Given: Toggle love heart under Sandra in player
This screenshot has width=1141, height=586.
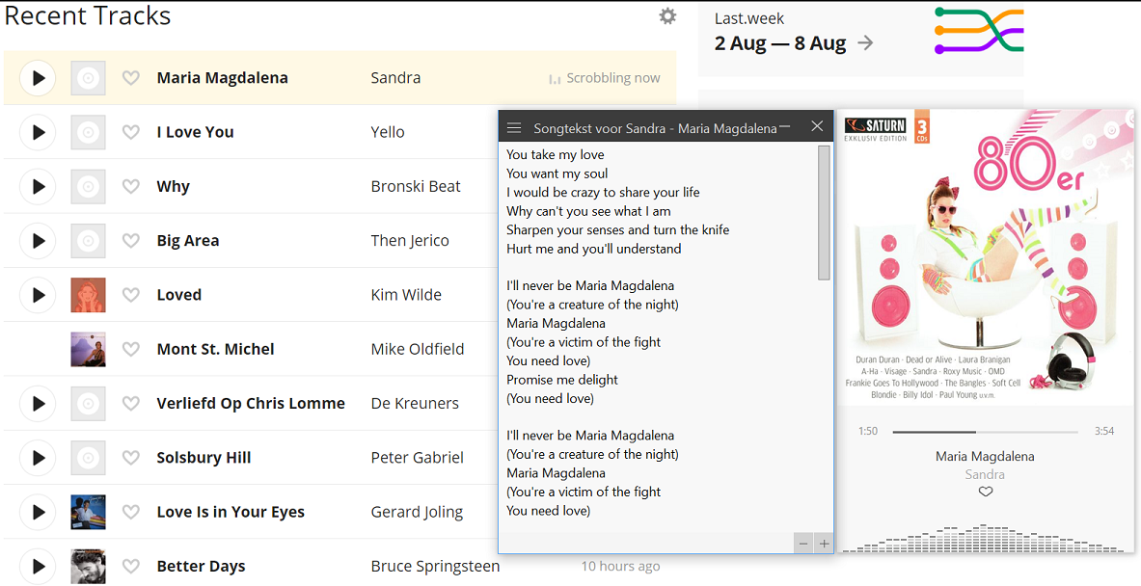Looking at the screenshot, I should [x=985, y=492].
